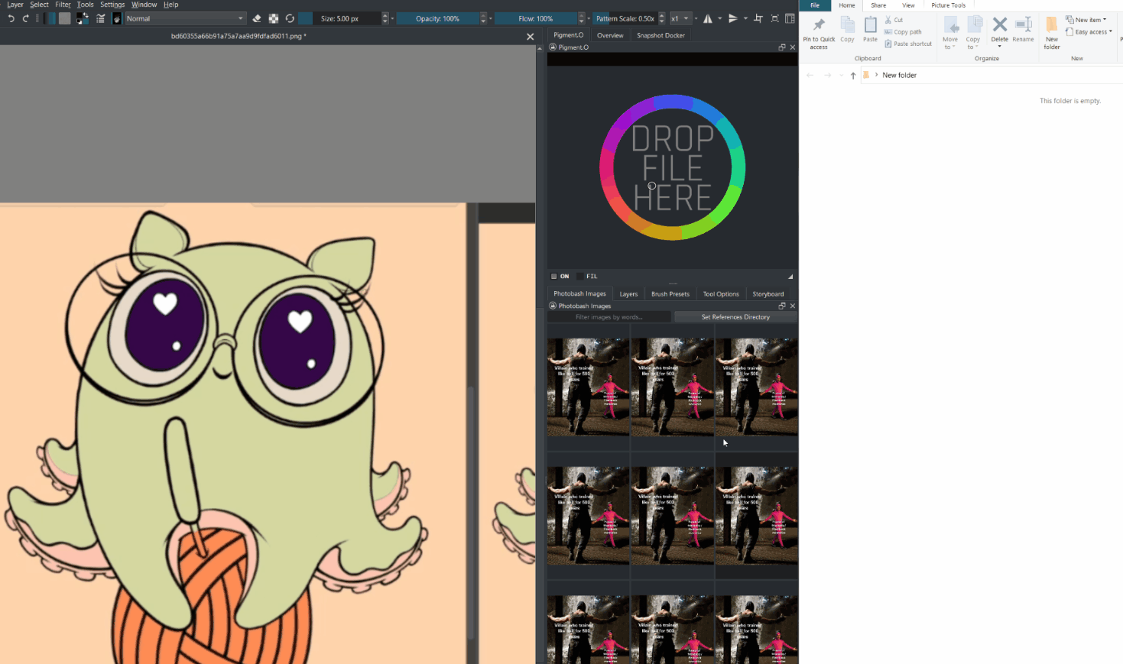Open the Normal blending mode dropdown
The height and width of the screenshot is (664, 1123).
point(185,18)
